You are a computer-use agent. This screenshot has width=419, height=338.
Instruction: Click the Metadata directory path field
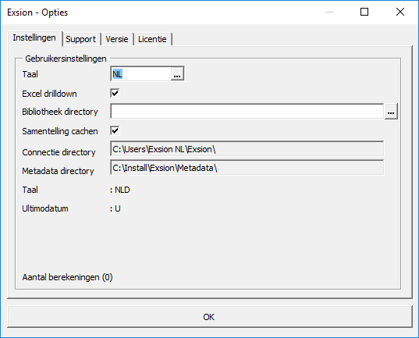[x=247, y=168]
